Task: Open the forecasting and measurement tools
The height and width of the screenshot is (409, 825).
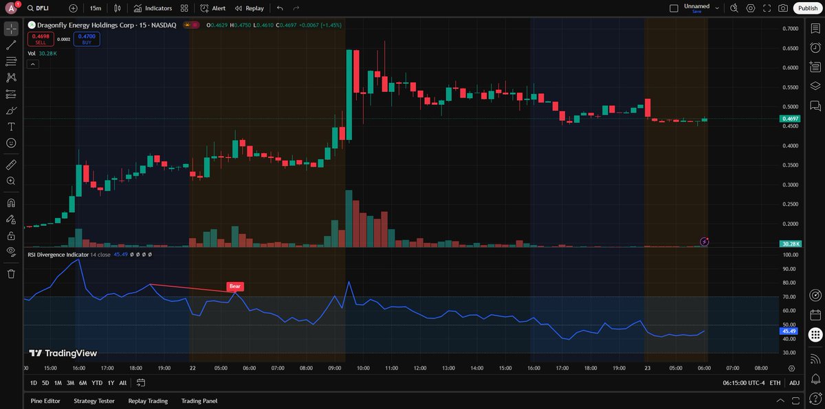Action: click(x=11, y=94)
